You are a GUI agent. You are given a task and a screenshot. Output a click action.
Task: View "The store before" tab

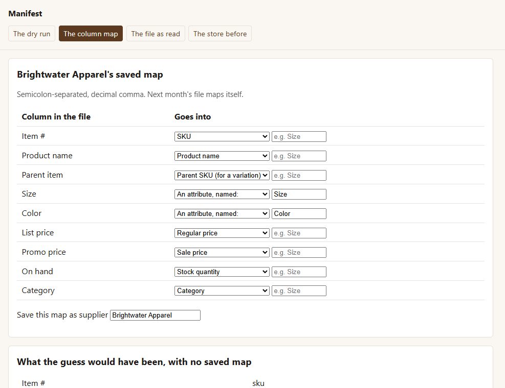220,34
